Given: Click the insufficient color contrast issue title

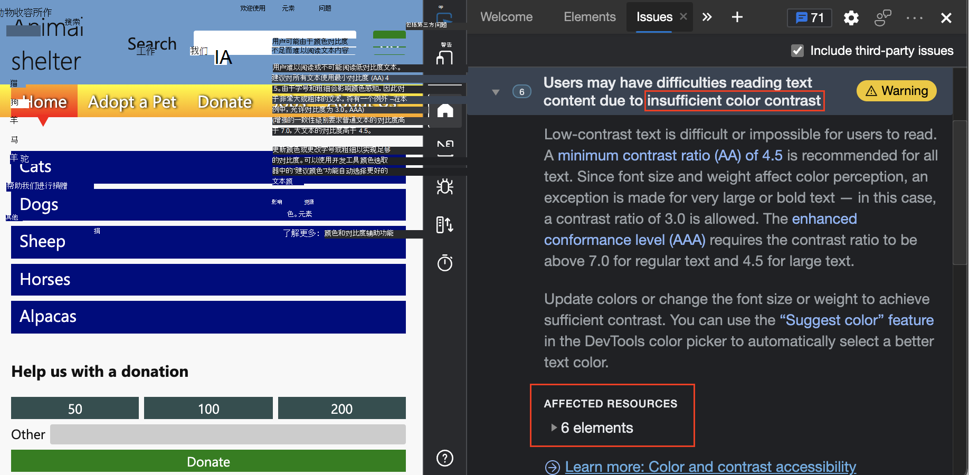Looking at the screenshot, I should (x=683, y=91).
